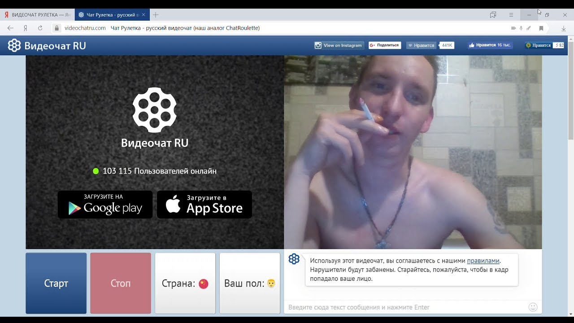Click the China flag icon in Страна
The height and width of the screenshot is (323, 574).
tap(204, 284)
